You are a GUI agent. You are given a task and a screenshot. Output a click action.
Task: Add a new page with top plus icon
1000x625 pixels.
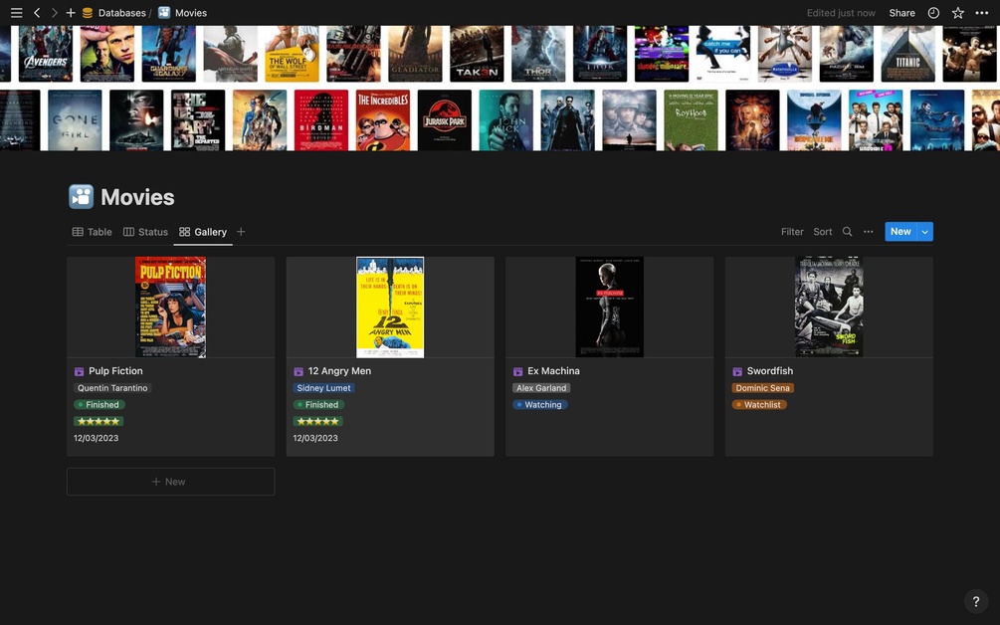point(71,13)
